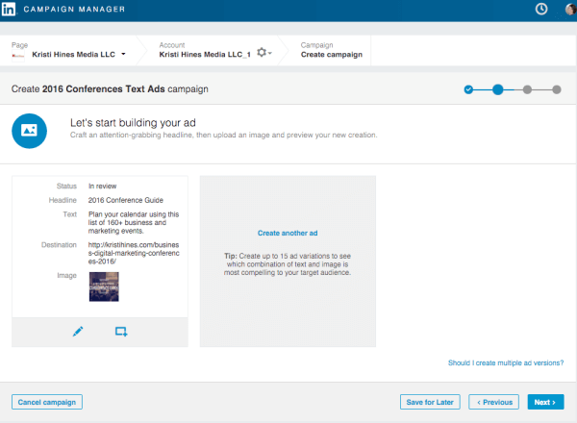577x423 pixels.
Task: Proceed with the Next button
Action: click(x=545, y=402)
